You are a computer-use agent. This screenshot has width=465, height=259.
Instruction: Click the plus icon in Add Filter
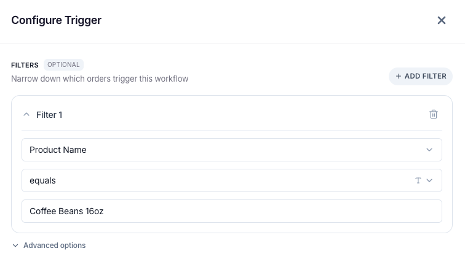pos(399,76)
